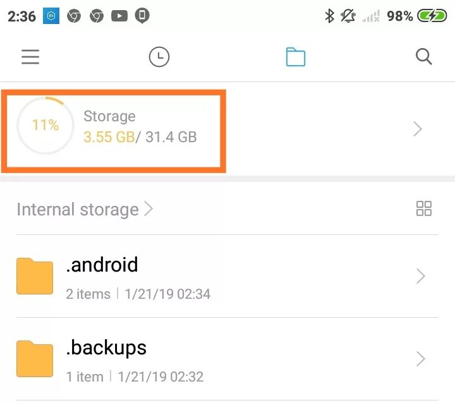Tap the Bluetooth status bar icon
The image size is (455, 403).
pyautogui.click(x=329, y=16)
